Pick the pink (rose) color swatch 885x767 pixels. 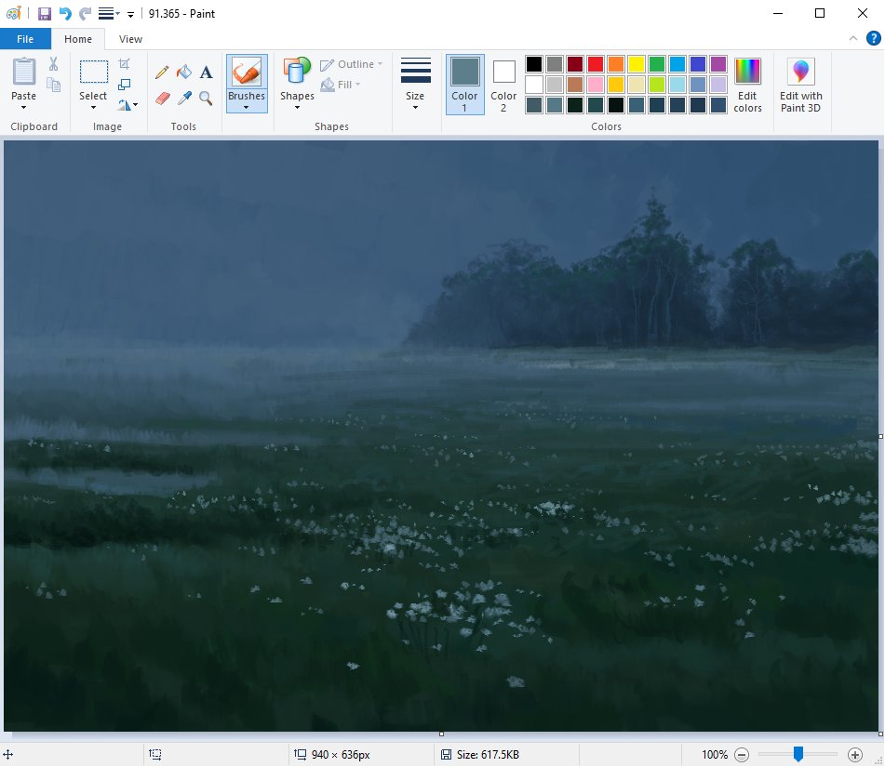tap(596, 85)
